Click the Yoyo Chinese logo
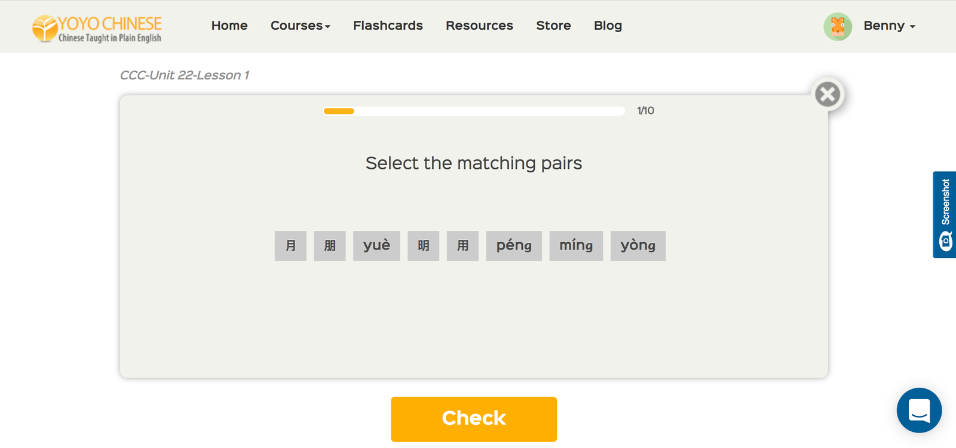 pyautogui.click(x=97, y=28)
